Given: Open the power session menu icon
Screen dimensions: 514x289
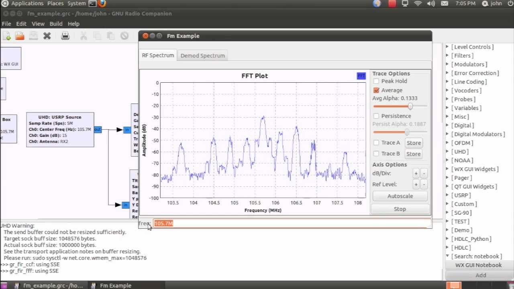Looking at the screenshot, I should 510,4.
